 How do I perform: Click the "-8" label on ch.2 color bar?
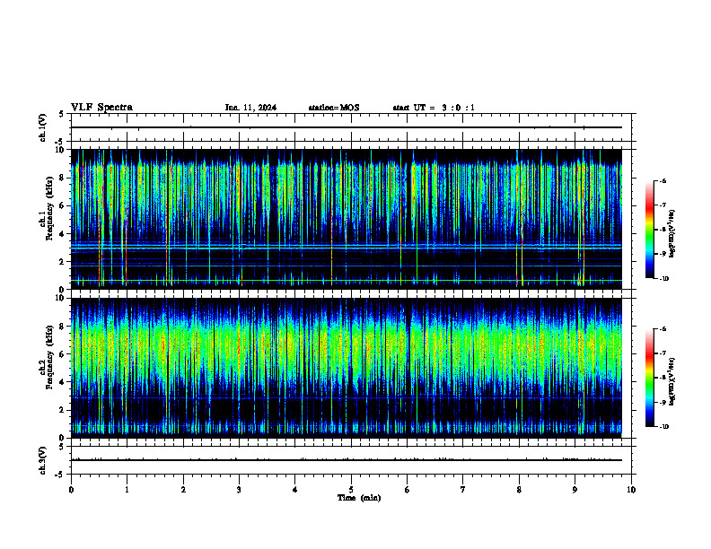click(x=662, y=378)
